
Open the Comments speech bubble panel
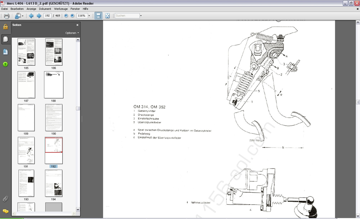point(5,211)
